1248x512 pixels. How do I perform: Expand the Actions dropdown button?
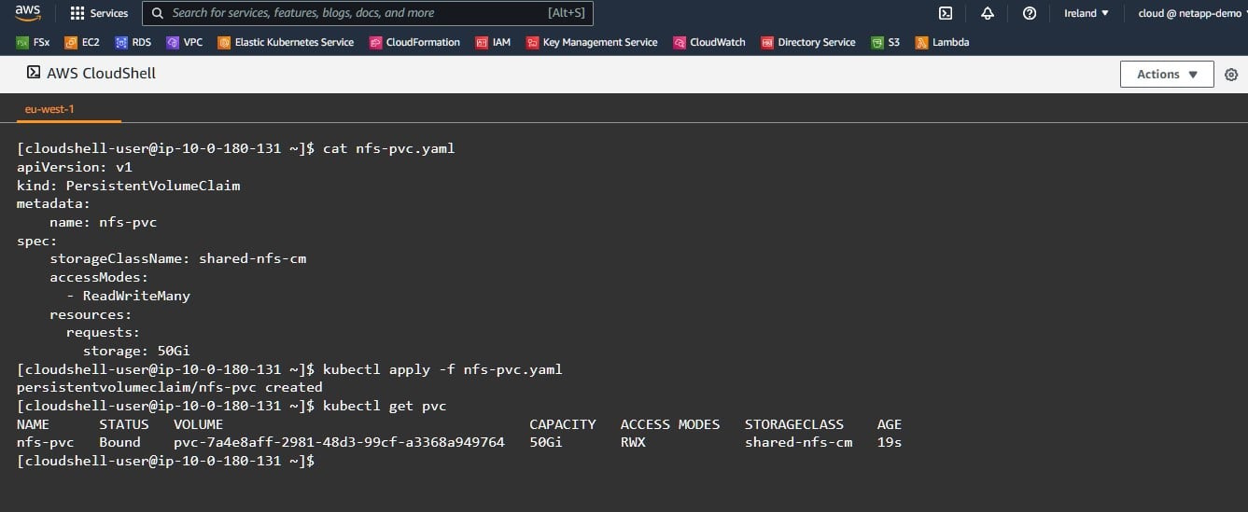click(x=1166, y=75)
